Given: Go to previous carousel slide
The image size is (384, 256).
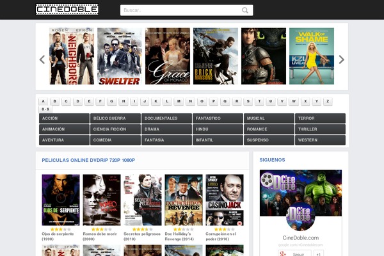Looking at the screenshot, I should 42,60.
